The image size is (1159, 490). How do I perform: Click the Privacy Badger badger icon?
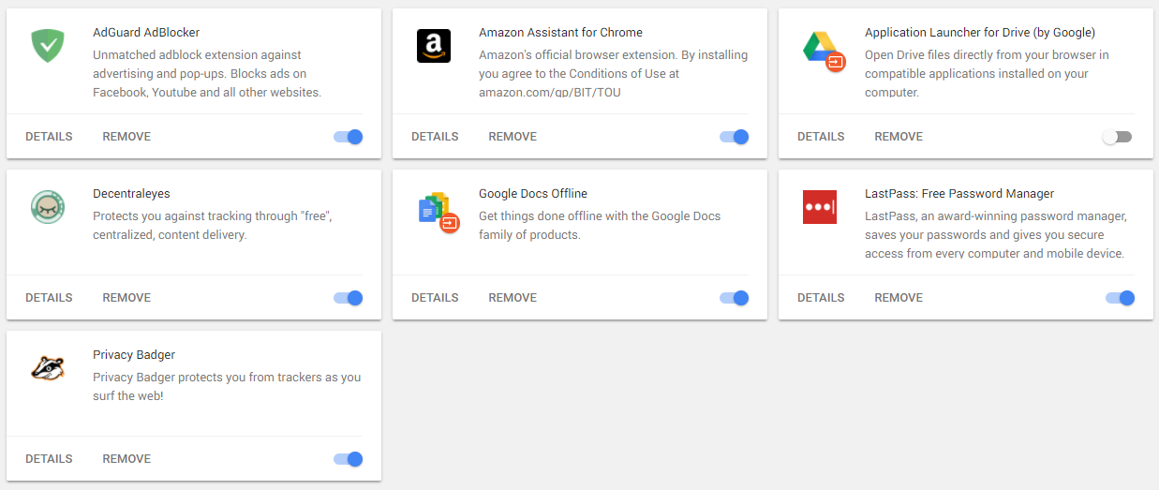coord(48,368)
